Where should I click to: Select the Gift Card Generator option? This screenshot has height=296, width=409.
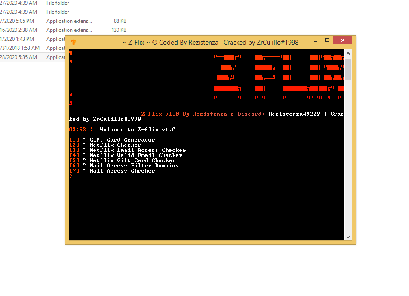click(x=123, y=139)
